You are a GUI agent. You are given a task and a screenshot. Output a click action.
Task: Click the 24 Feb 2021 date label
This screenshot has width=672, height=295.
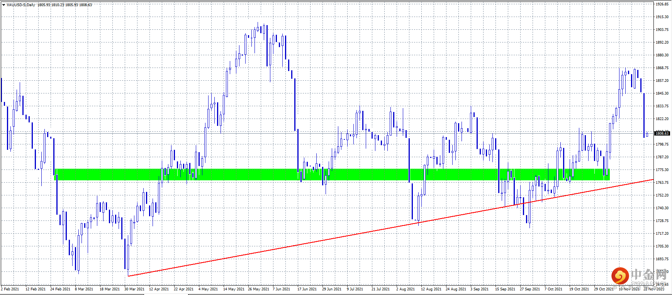click(x=60, y=289)
